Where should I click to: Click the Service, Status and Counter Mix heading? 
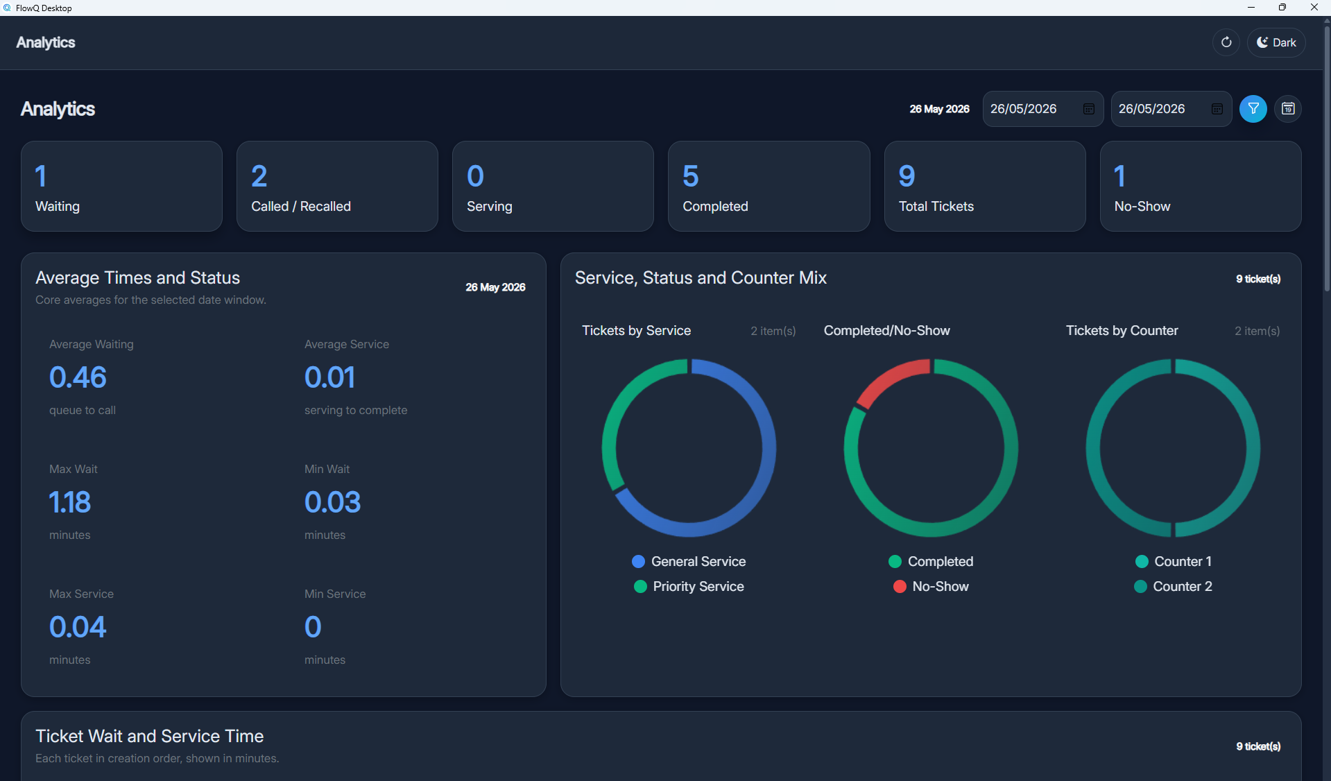tap(701, 278)
